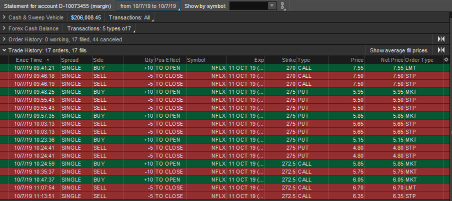Sort by Qty column header
Image resolution: width=452 pixels, height=201 pixels.
(138, 60)
